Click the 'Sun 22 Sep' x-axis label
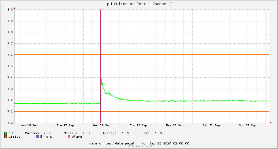This screenshot has width=278, height=149. tap(247, 125)
